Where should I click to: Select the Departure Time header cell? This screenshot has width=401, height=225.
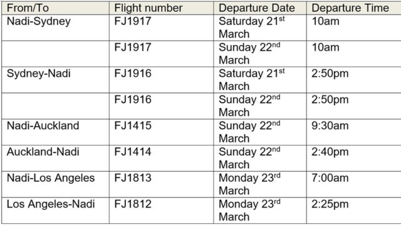[x=354, y=8]
